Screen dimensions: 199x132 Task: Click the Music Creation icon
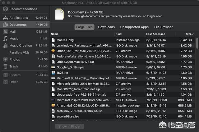(x=6, y=46)
